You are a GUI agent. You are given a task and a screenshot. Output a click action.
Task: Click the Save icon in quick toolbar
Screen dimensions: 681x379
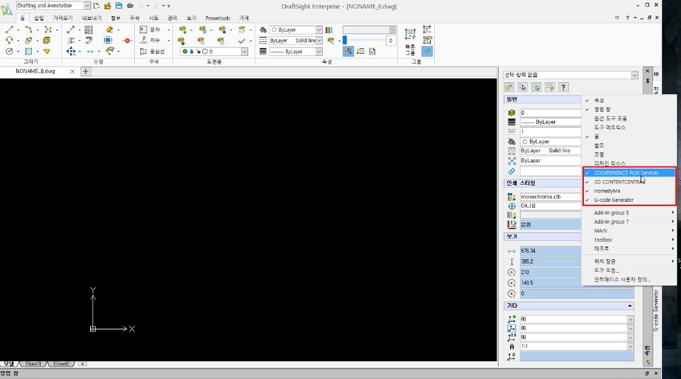pos(118,6)
